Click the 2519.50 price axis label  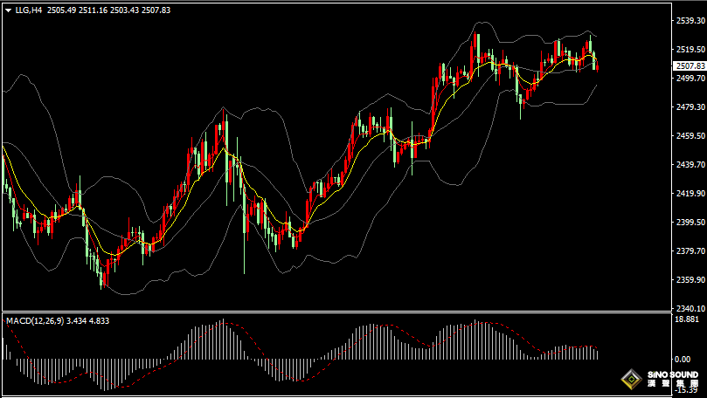(689, 49)
